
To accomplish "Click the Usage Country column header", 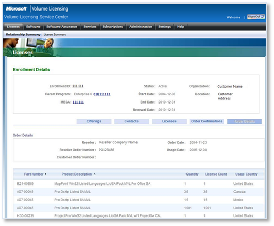I will tap(246, 174).
